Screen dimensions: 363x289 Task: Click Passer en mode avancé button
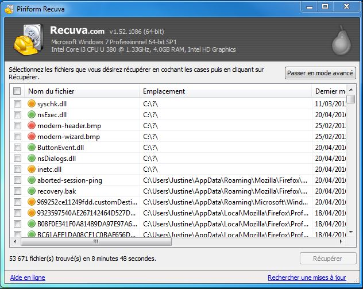click(x=320, y=73)
